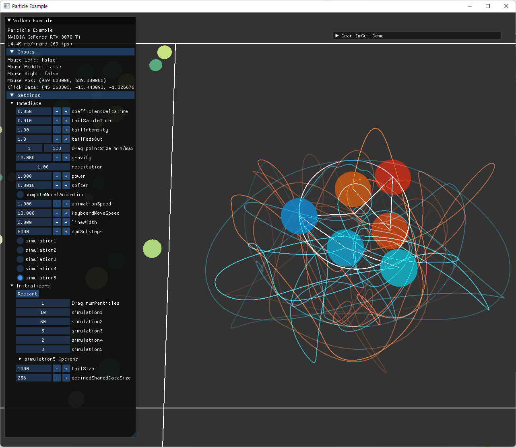Image resolution: width=516 pixels, height=447 pixels.
Task: Click the Initializers simulation3 value field 5
Action: point(43,331)
